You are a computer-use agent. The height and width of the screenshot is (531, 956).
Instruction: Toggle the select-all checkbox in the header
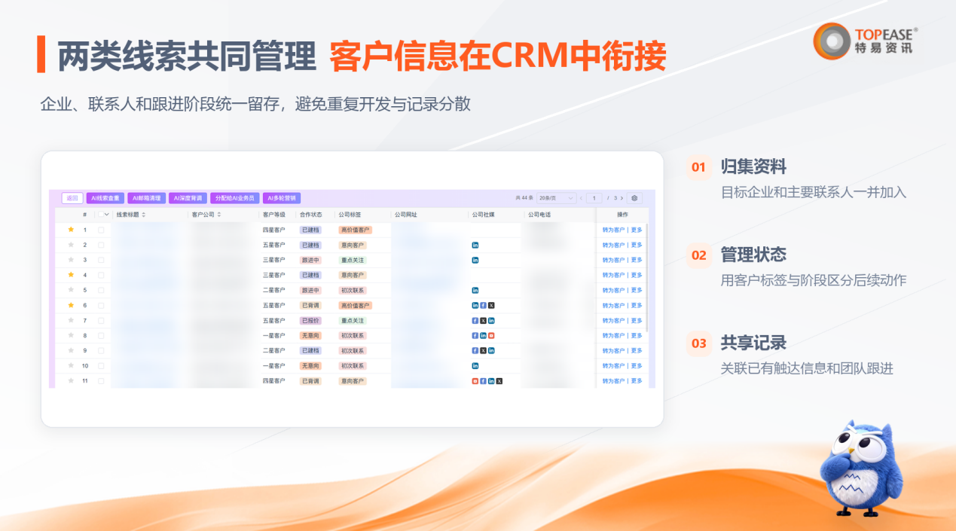tap(100, 215)
